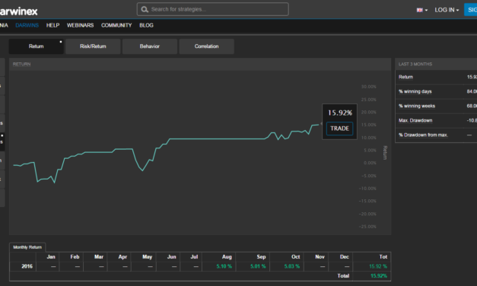Click the % Drawdown from max. row
The image size is (477, 286).
pos(436,135)
